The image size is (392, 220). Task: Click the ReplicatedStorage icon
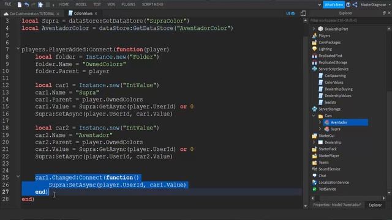314,62
